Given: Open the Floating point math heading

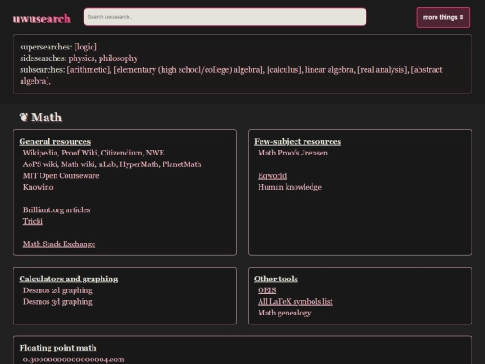Looking at the screenshot, I should (x=57, y=348).
